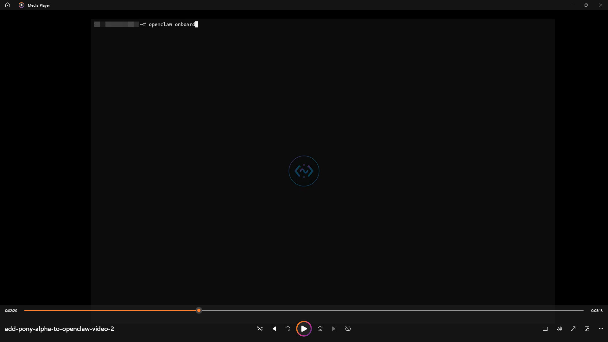The width and height of the screenshot is (608, 342).
Task: Select the Media Player icon in the title bar
Action: (x=22, y=5)
